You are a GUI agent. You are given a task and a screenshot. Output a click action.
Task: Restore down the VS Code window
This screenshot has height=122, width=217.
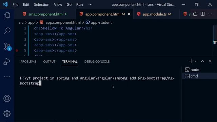point(197,4)
